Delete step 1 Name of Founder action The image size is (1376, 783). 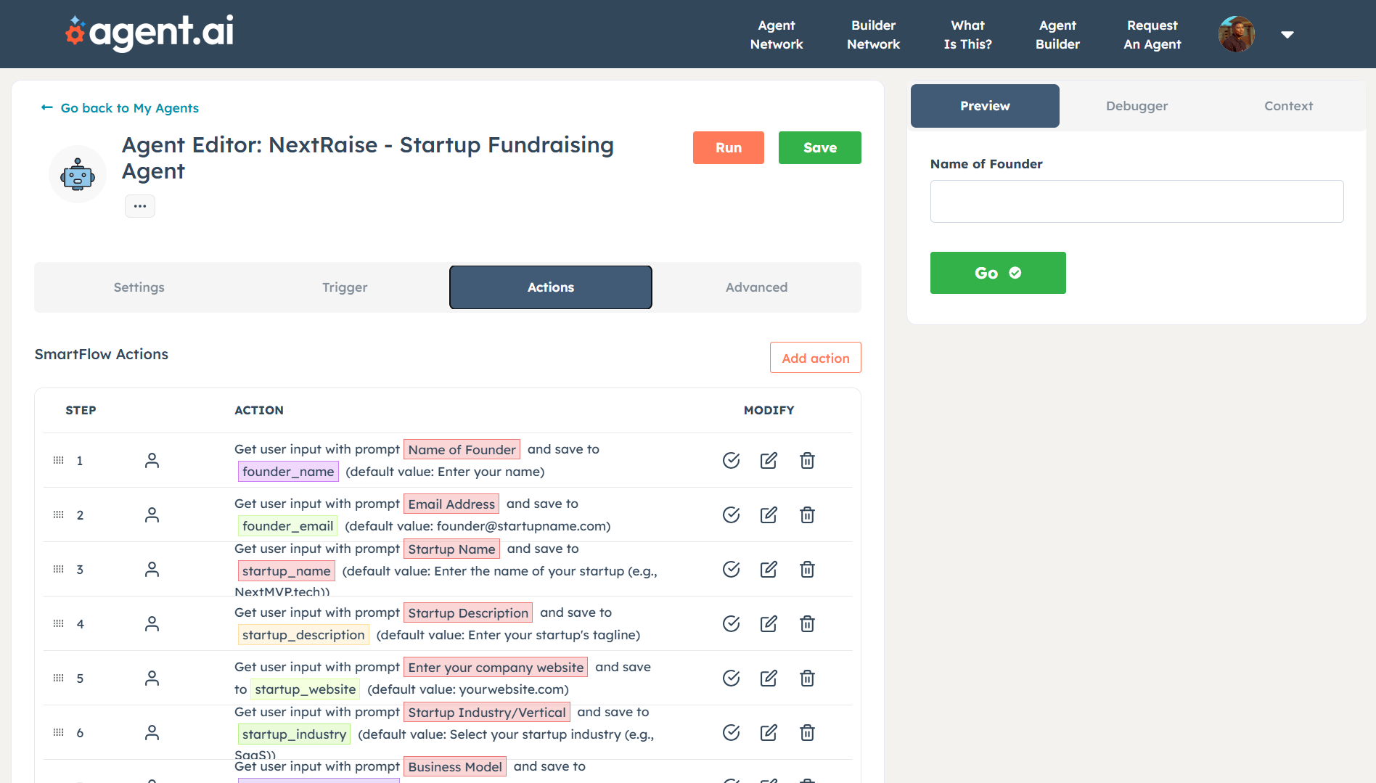807,461
